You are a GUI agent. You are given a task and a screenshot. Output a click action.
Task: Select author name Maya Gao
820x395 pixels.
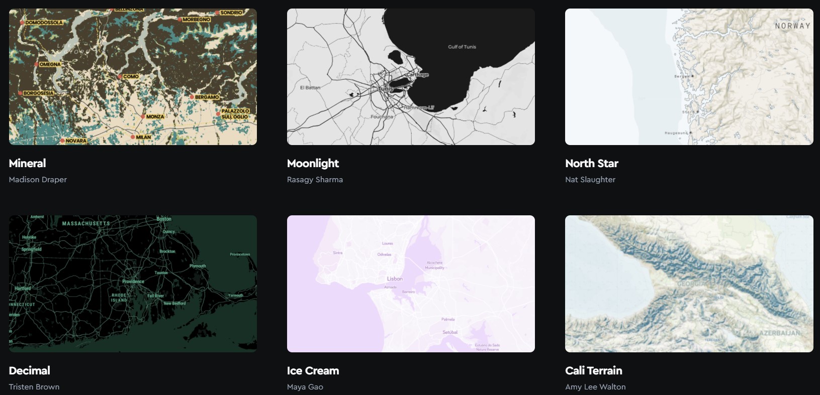tap(305, 387)
